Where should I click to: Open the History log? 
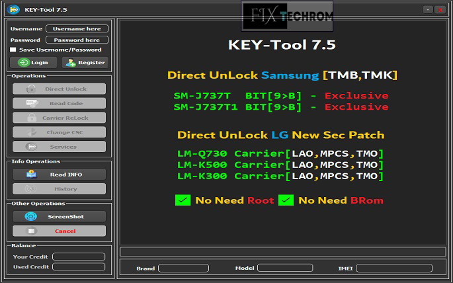point(59,189)
